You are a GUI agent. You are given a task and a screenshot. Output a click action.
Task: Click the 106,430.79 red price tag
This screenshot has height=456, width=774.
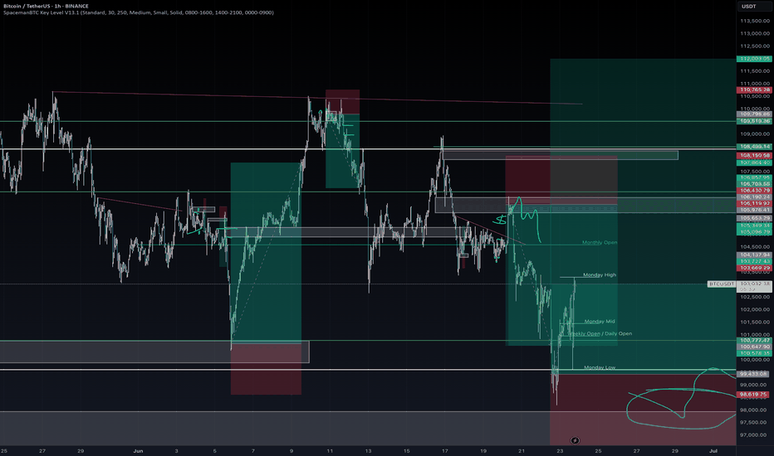[754, 191]
